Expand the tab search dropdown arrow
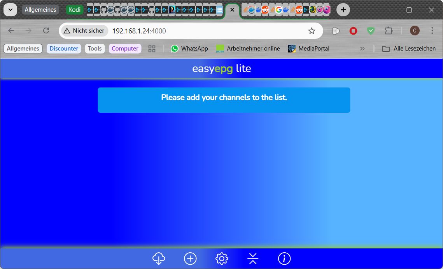The height and width of the screenshot is (269, 443). tap(11, 10)
